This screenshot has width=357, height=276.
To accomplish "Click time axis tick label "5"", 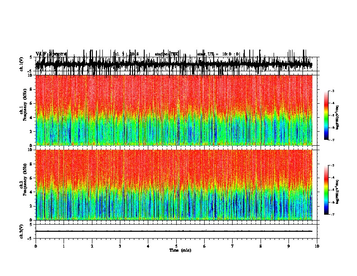I will click(x=176, y=246).
